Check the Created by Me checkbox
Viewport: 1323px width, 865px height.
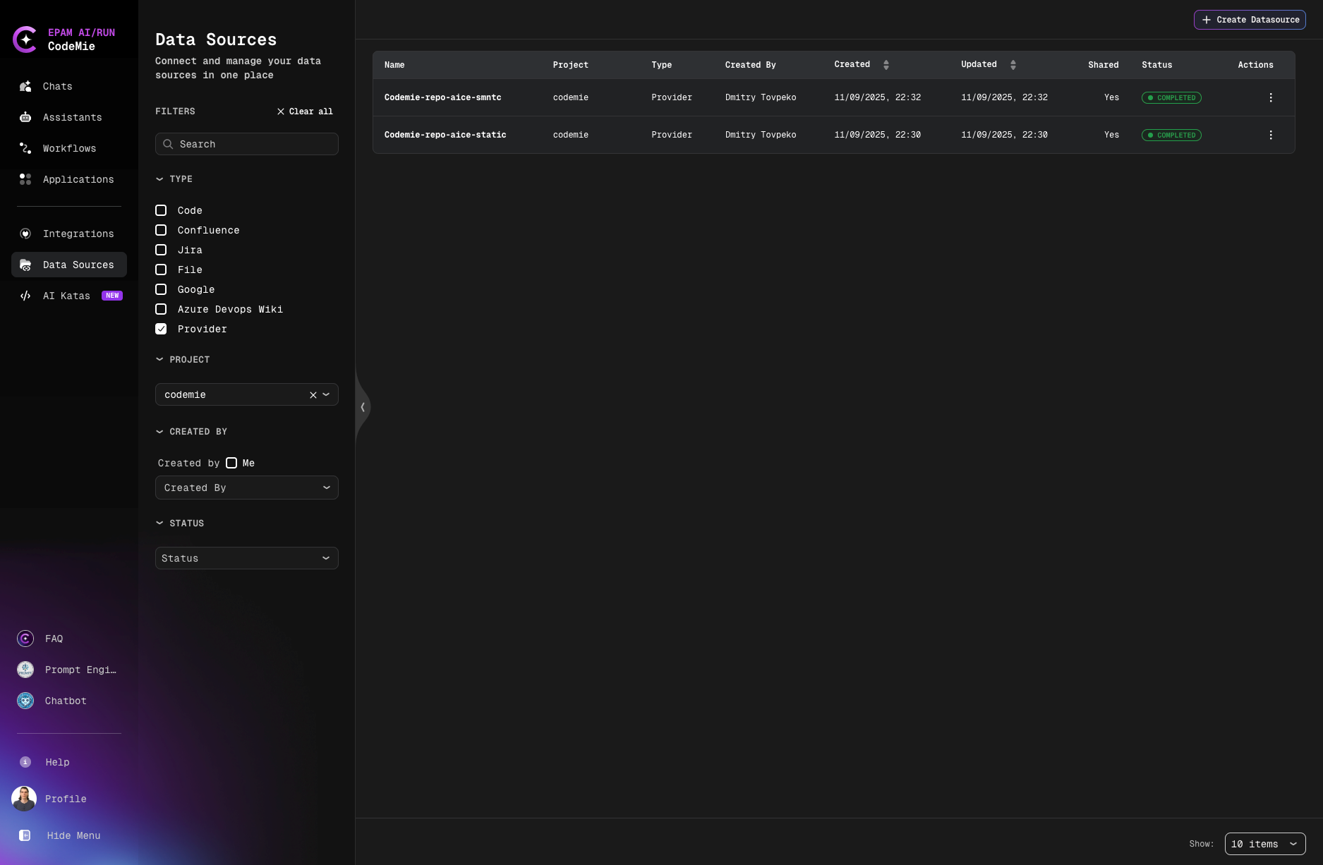pyautogui.click(x=231, y=463)
